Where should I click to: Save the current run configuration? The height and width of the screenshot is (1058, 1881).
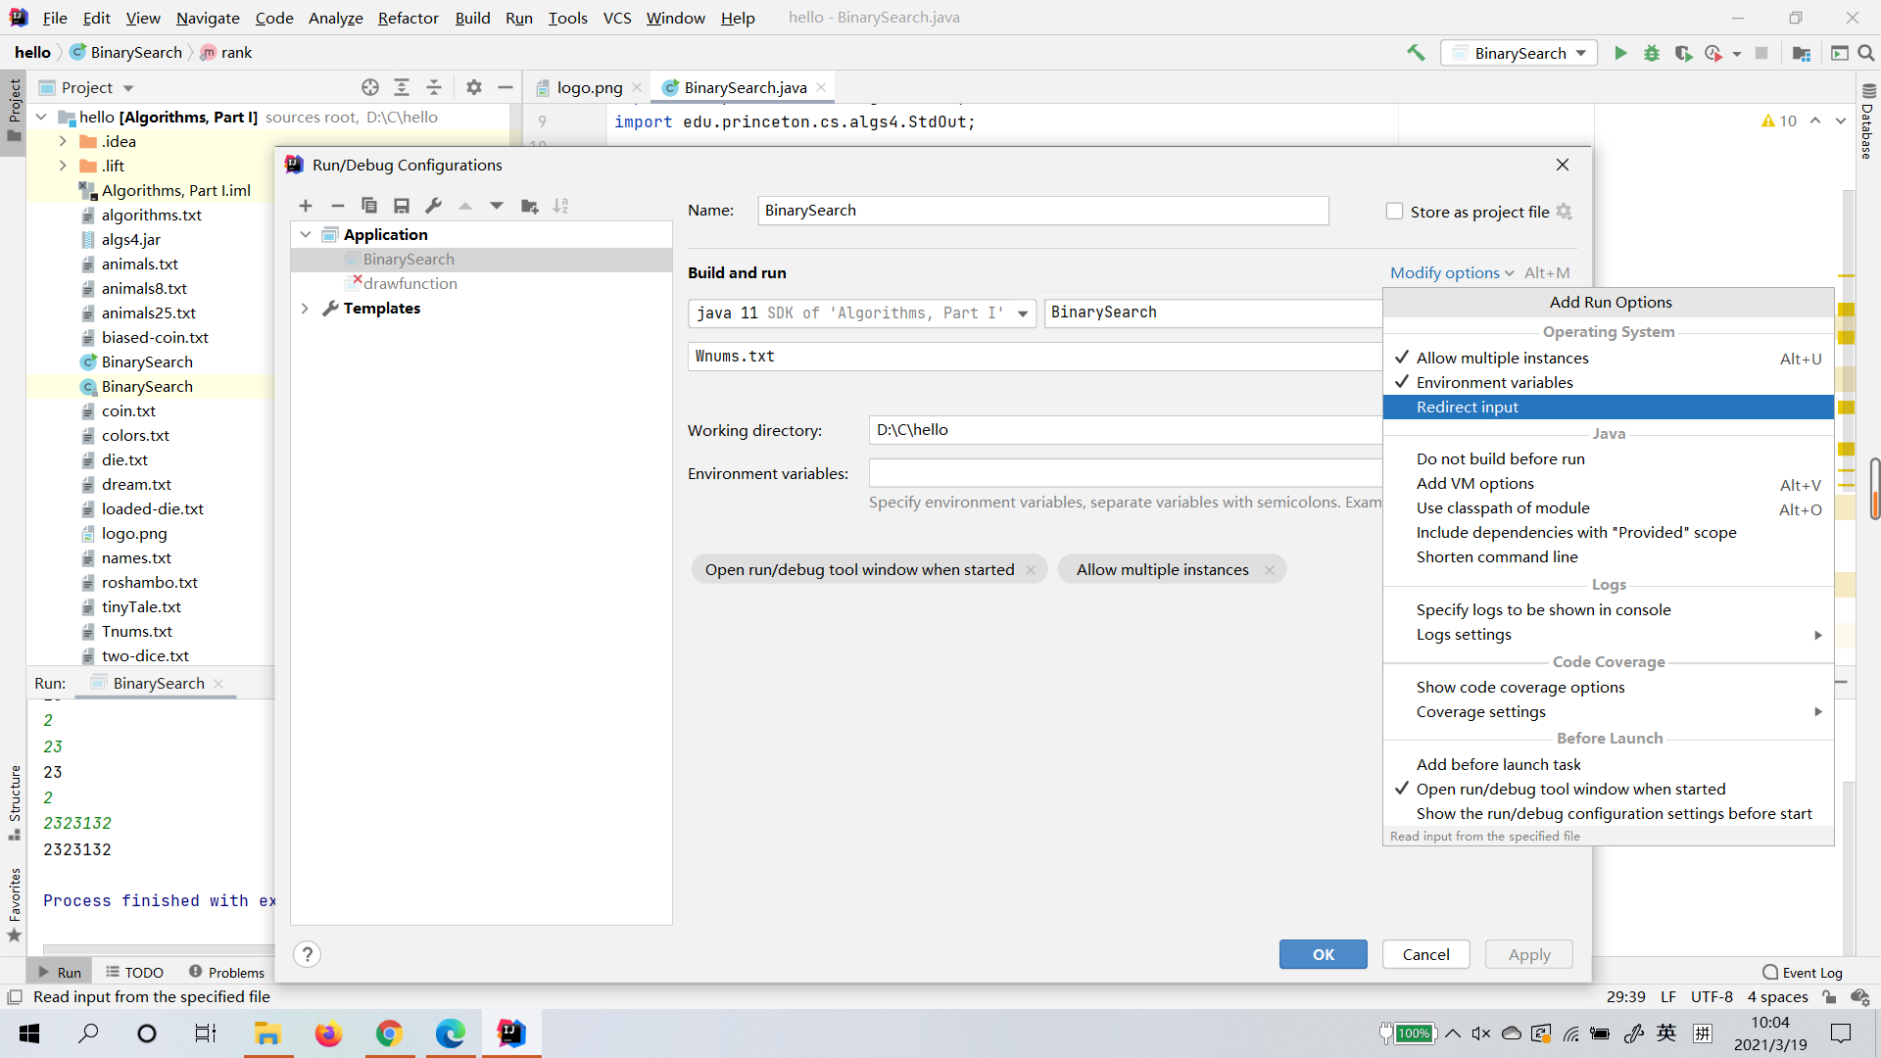pyautogui.click(x=401, y=206)
